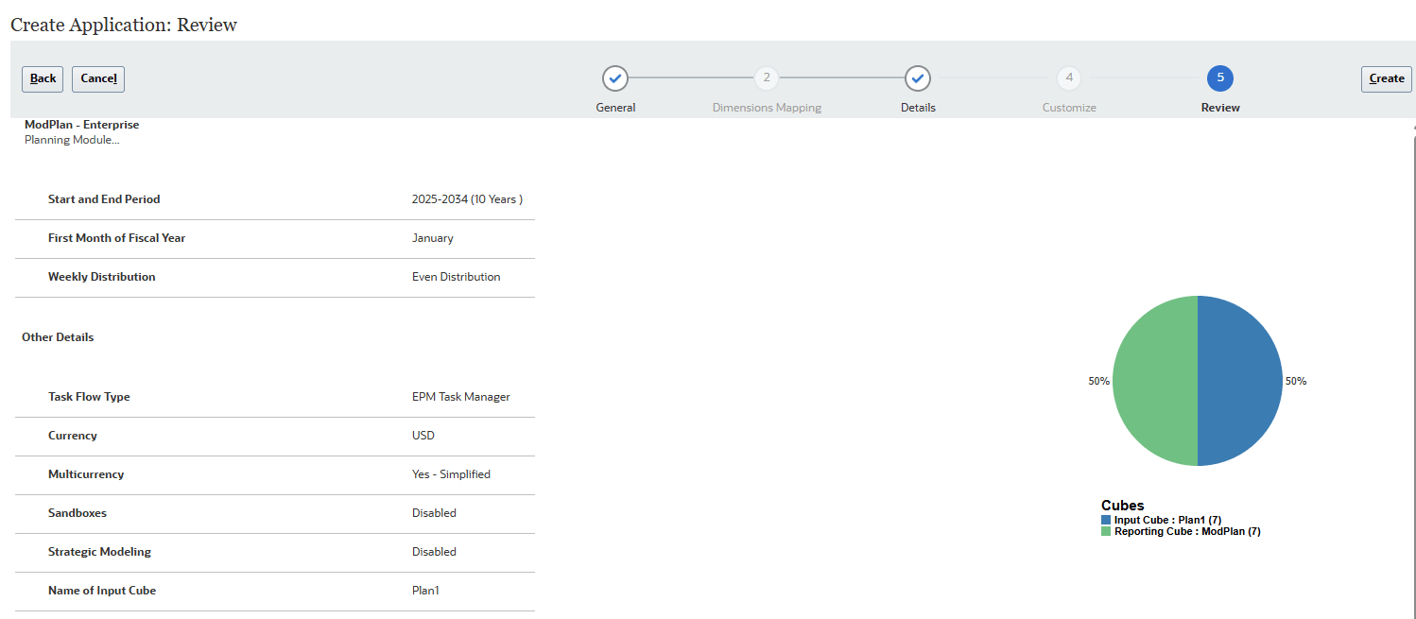Click legend text 'Input Cube : Plan1 (7)'

coord(1167,520)
